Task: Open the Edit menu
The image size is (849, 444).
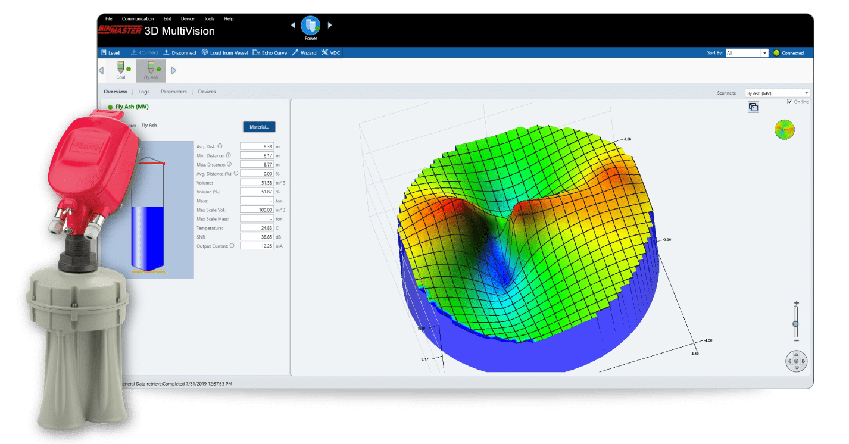Action: pyautogui.click(x=167, y=19)
